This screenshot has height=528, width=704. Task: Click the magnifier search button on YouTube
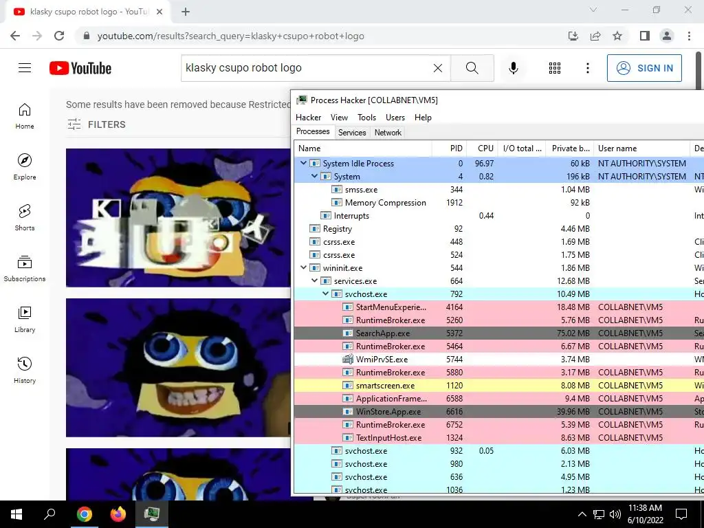click(472, 68)
